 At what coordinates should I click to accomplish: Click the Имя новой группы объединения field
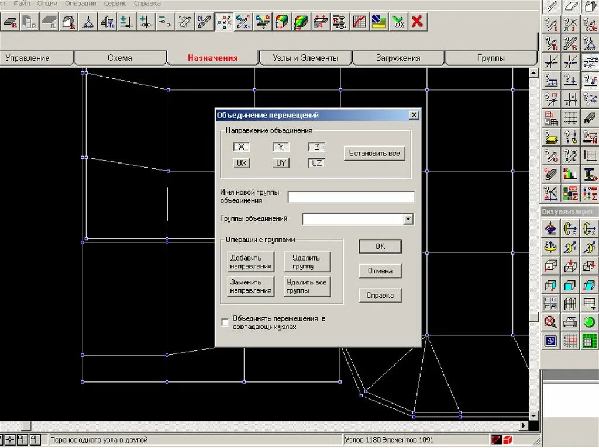(x=351, y=197)
